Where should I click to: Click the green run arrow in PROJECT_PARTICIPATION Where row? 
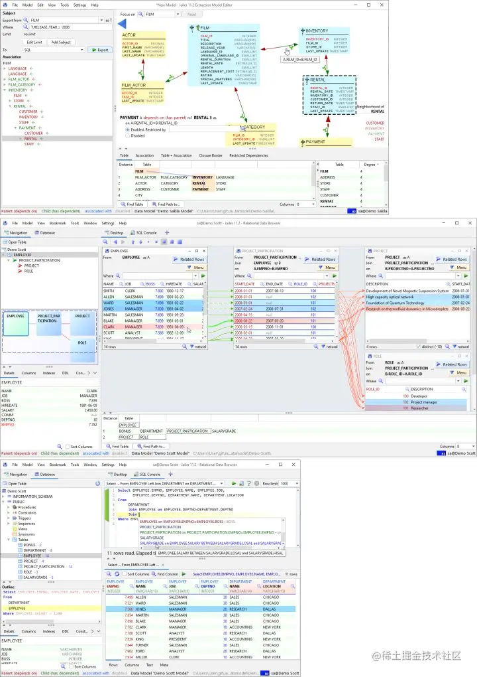tap(335, 275)
